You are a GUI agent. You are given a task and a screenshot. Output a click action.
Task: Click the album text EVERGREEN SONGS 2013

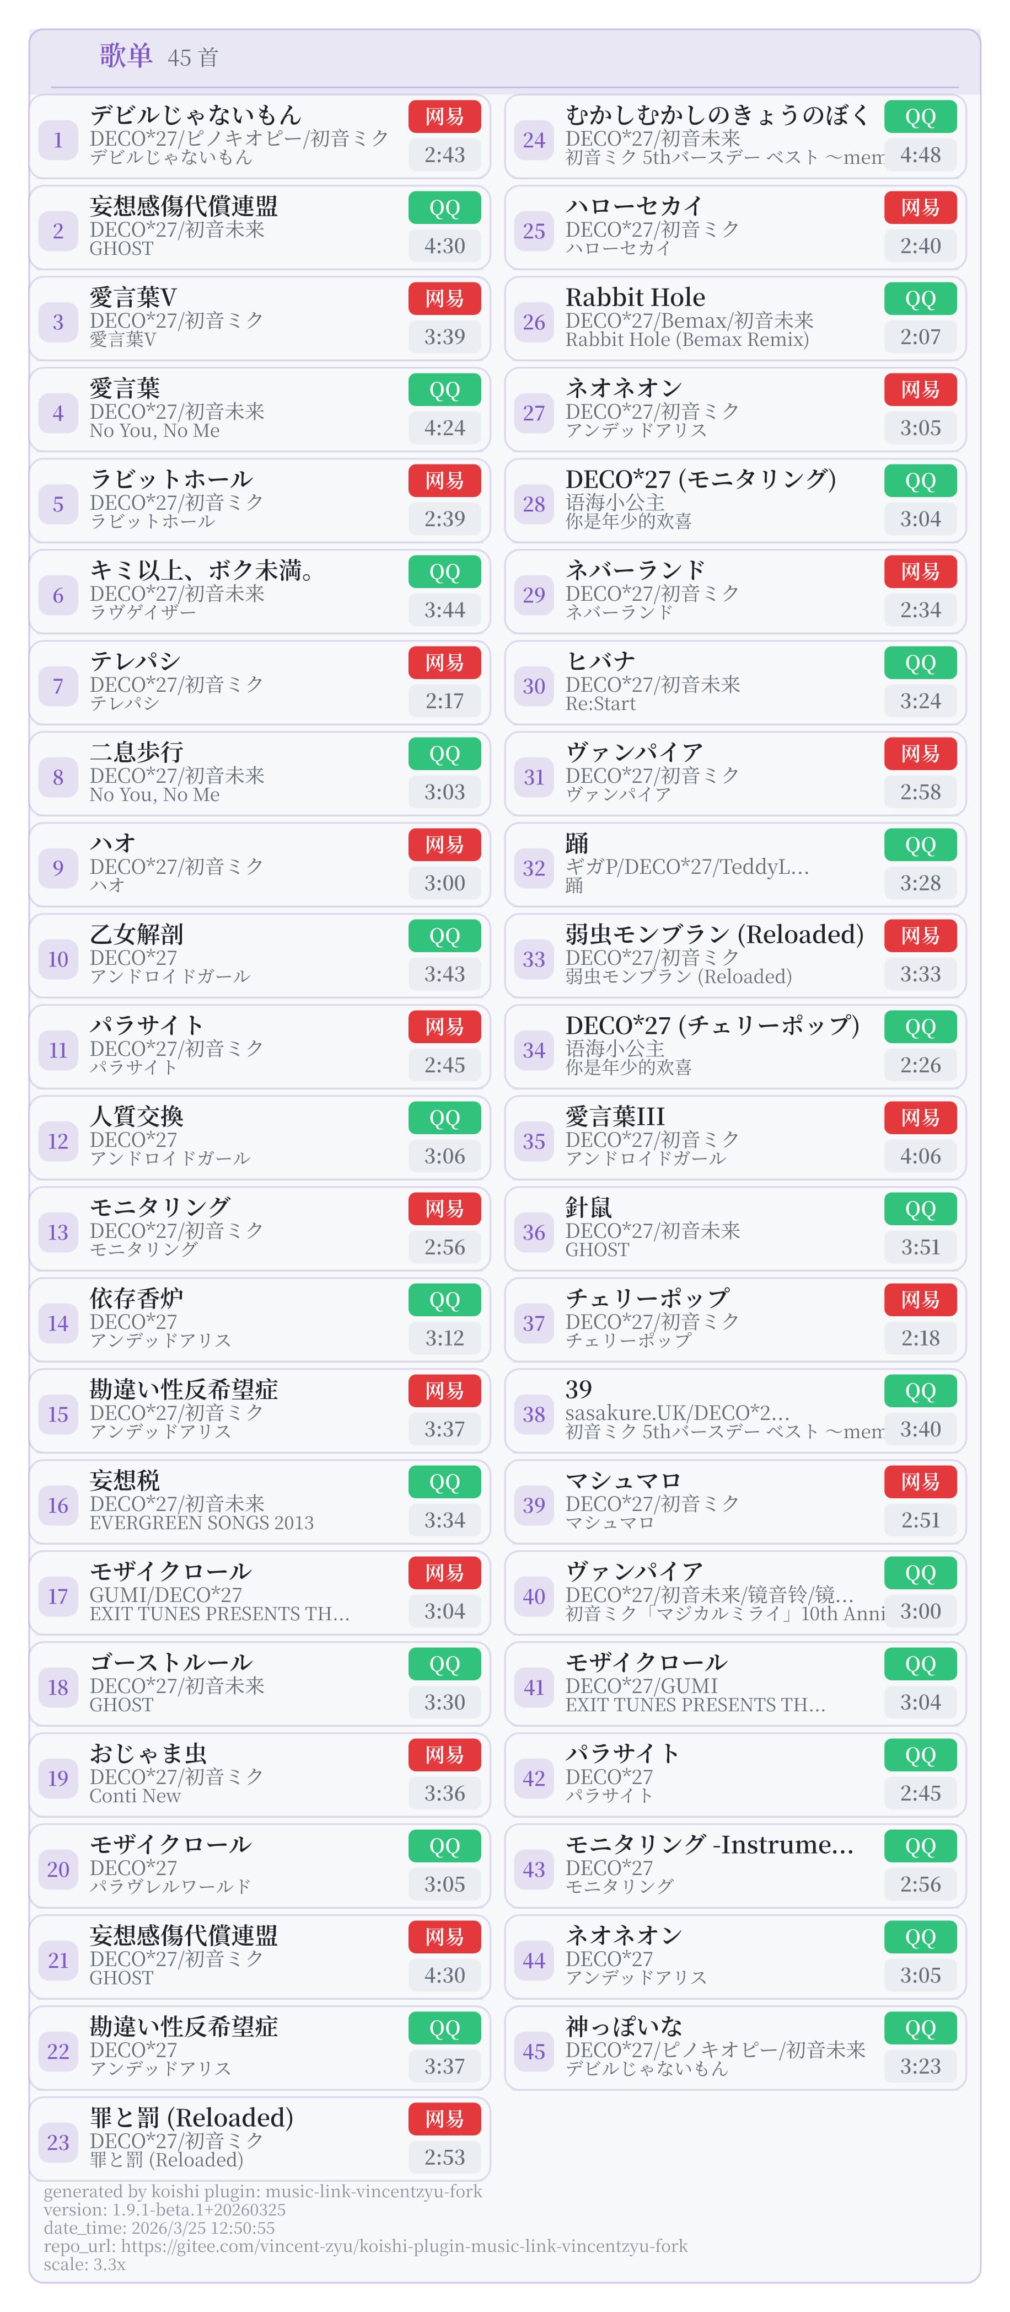coord(202,1522)
